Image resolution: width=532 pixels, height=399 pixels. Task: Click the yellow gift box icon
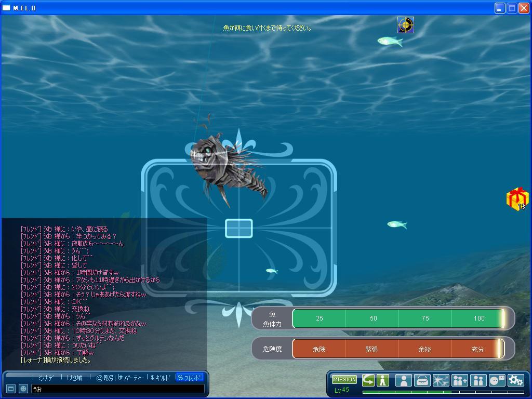517,199
